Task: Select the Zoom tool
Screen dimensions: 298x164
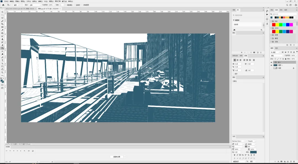Action: point(2,73)
